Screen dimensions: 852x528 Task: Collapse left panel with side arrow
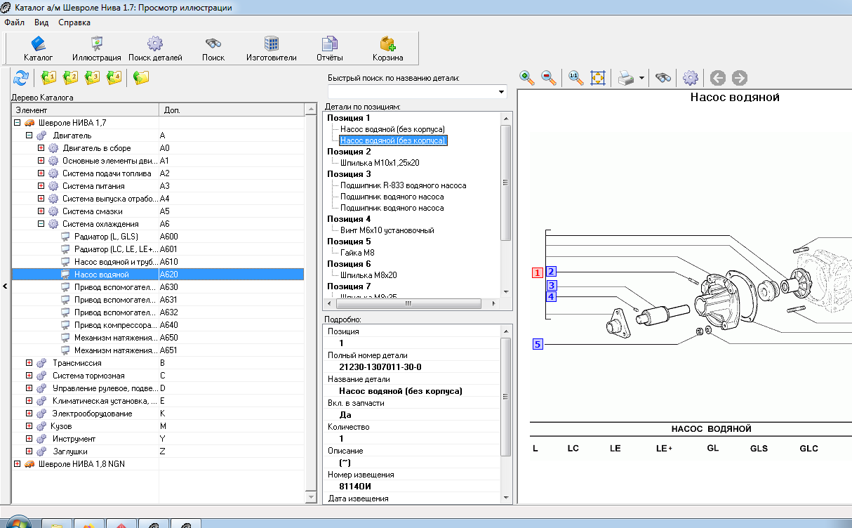(x=5, y=286)
